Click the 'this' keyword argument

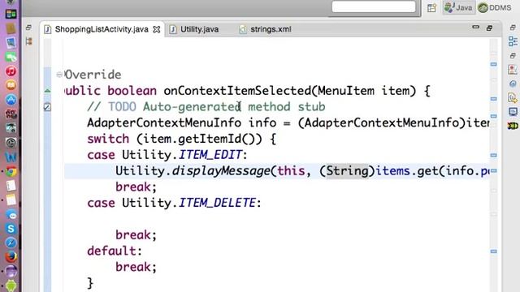point(291,171)
